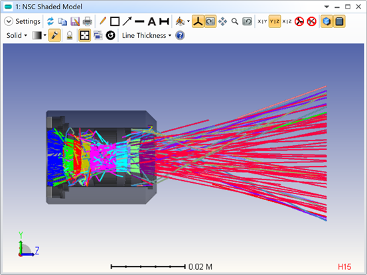
Task: Open the Line Thickness dropdown
Action: pos(147,36)
